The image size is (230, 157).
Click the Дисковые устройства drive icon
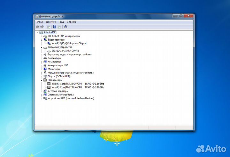coord(45,47)
